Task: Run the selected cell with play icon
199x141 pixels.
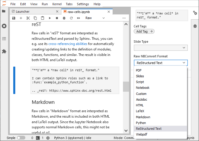Action: [50, 18]
